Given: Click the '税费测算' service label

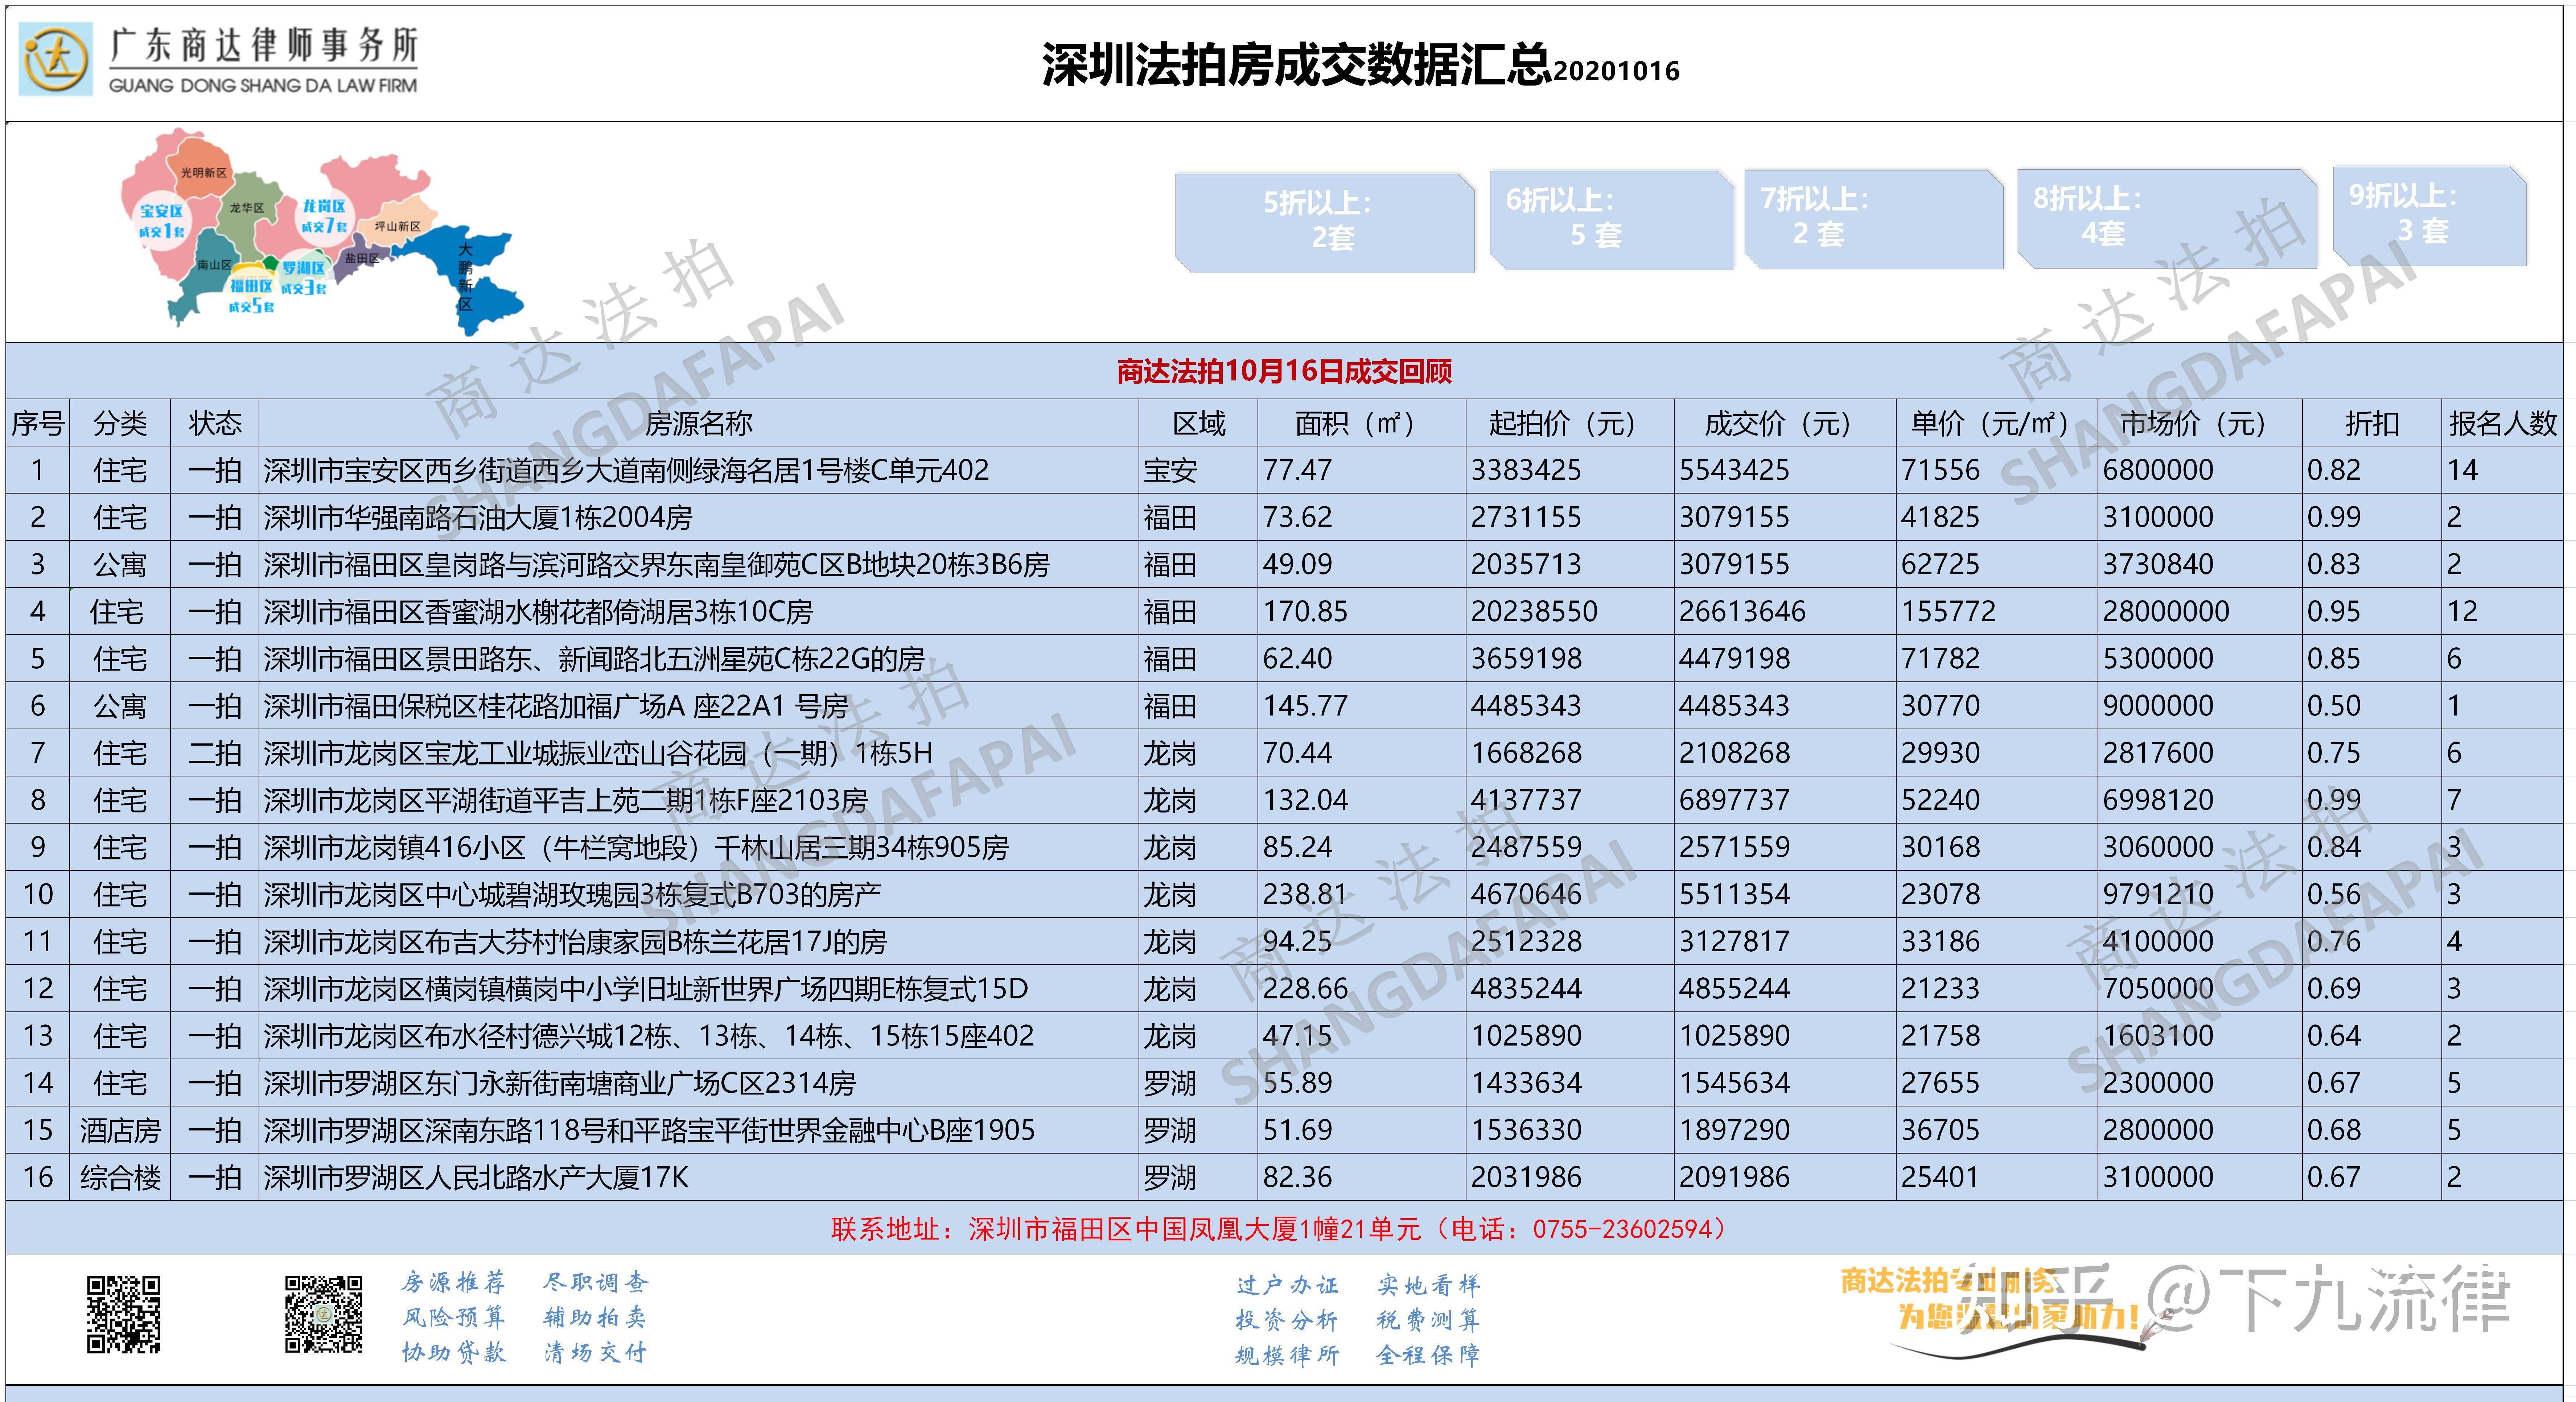Looking at the screenshot, I should [x=1428, y=1320].
